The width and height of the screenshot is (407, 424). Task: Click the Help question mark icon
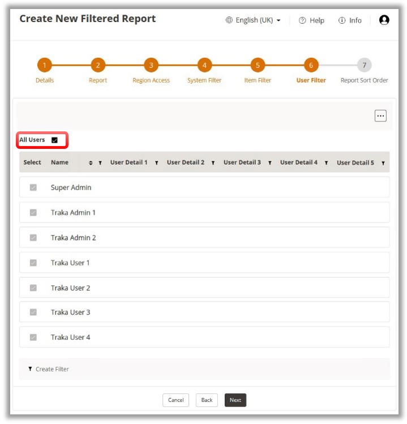point(302,20)
